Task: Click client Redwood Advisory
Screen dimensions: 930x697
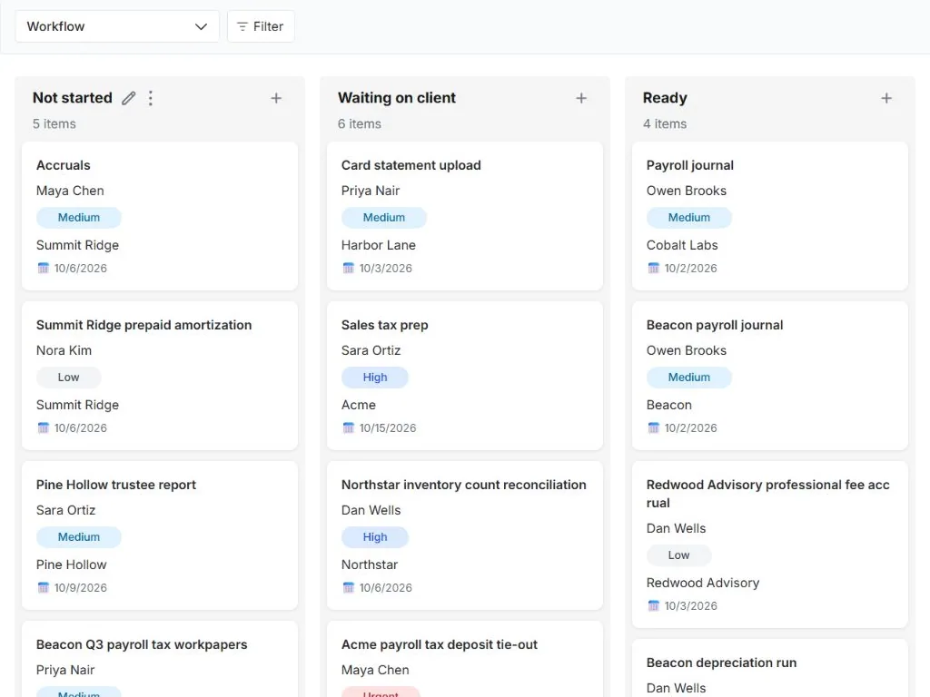Action: coord(703,584)
